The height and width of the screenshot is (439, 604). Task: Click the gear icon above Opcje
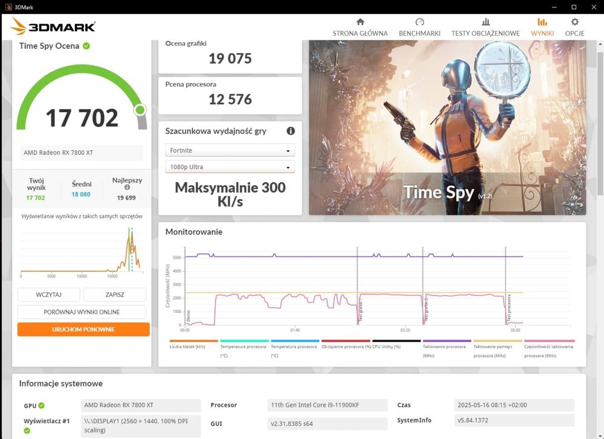[x=575, y=22]
